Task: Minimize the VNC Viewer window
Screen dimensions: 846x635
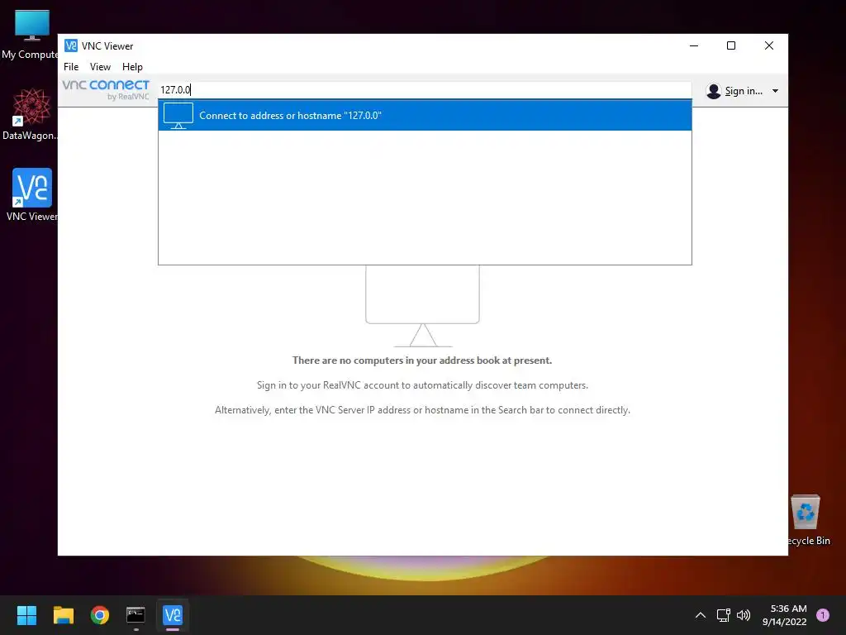Action: 694,46
